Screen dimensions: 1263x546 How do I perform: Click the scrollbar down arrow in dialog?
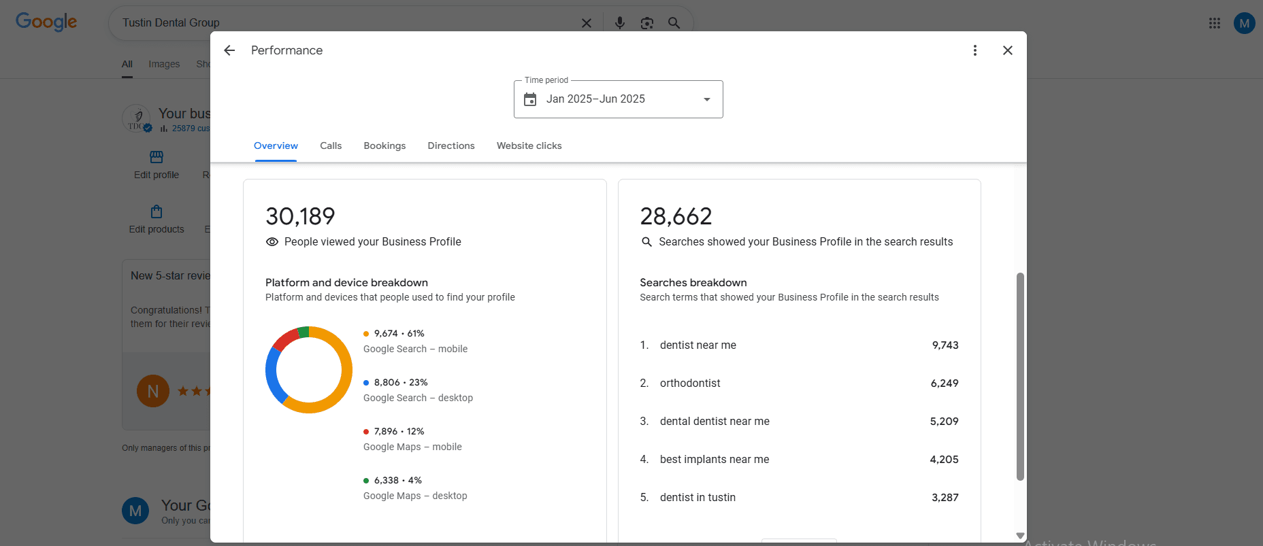tap(1020, 536)
